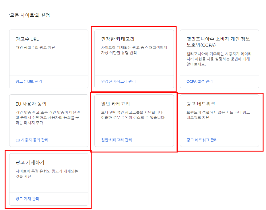Viewport: 266px width, 210px height.
Task: Open the 광고주 URL 관리 link
Action: click(x=29, y=81)
